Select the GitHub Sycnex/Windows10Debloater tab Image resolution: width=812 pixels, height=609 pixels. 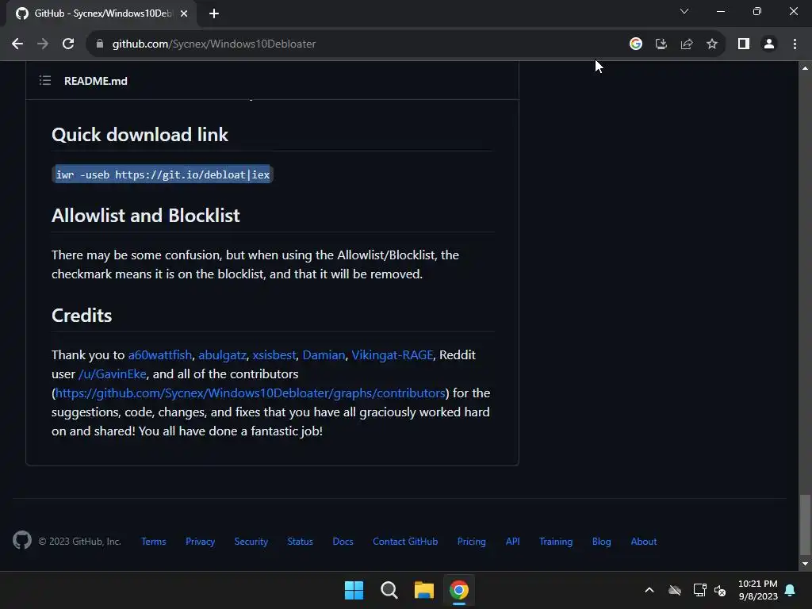tap(101, 13)
